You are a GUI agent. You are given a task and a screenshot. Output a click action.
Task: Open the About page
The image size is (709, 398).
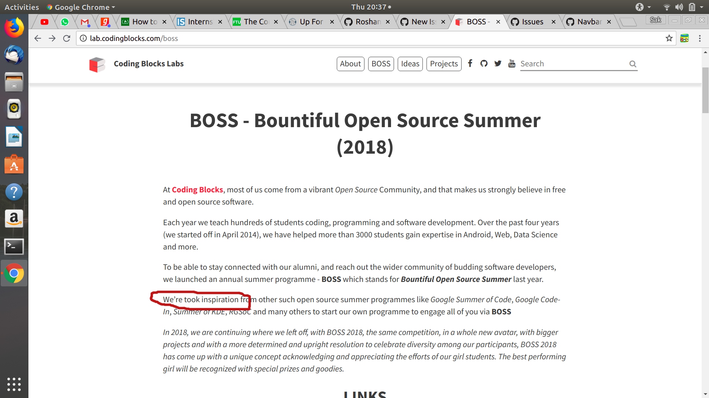tap(350, 64)
